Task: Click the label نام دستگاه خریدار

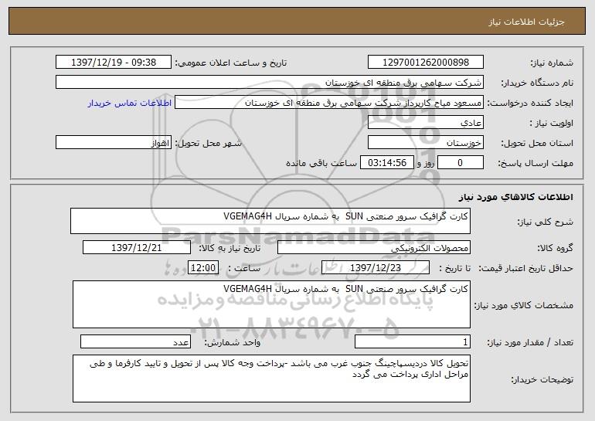Action: [537, 83]
